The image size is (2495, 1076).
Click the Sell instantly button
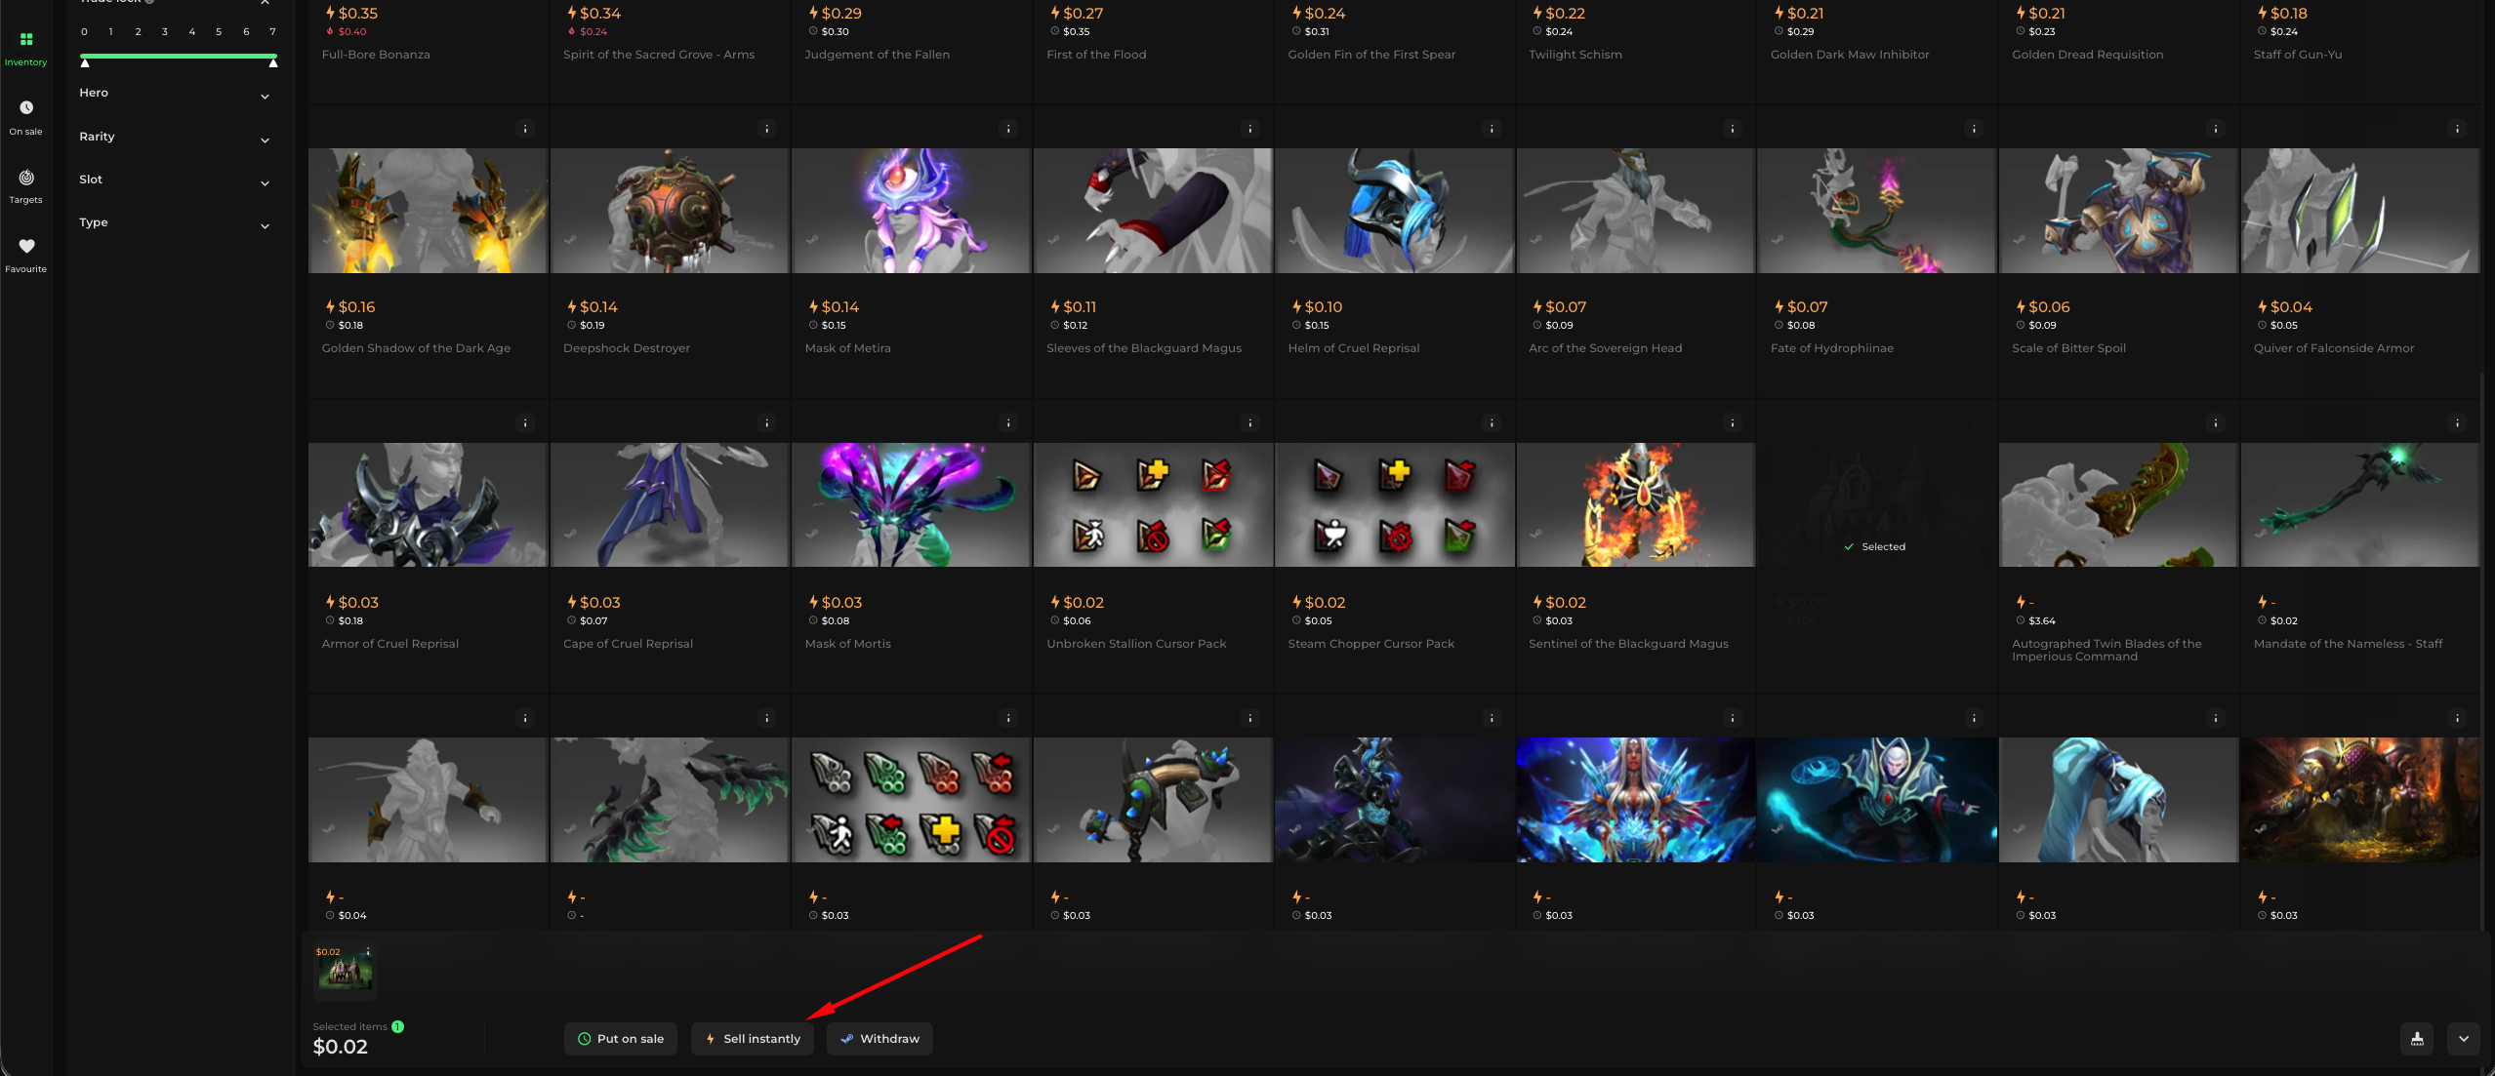(753, 1039)
